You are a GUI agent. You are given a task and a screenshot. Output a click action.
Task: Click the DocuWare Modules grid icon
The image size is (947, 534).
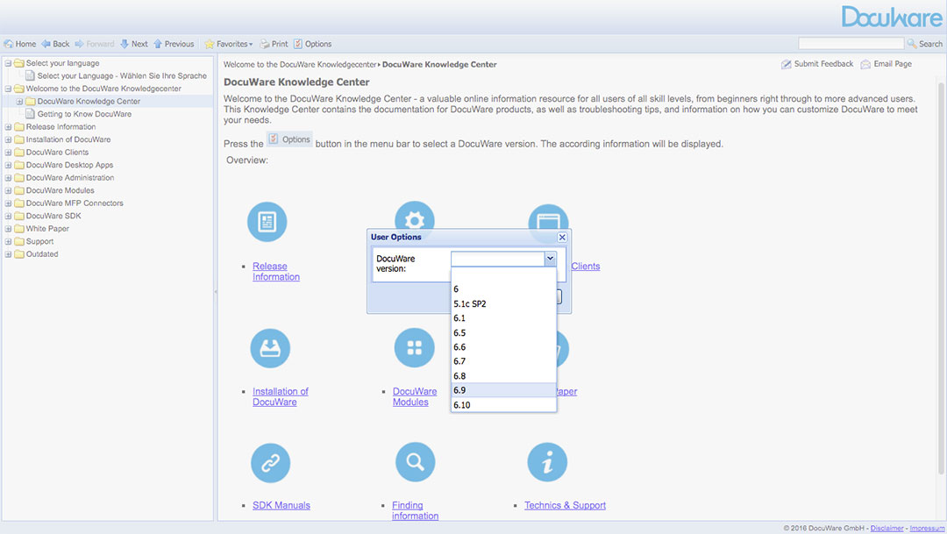click(414, 348)
